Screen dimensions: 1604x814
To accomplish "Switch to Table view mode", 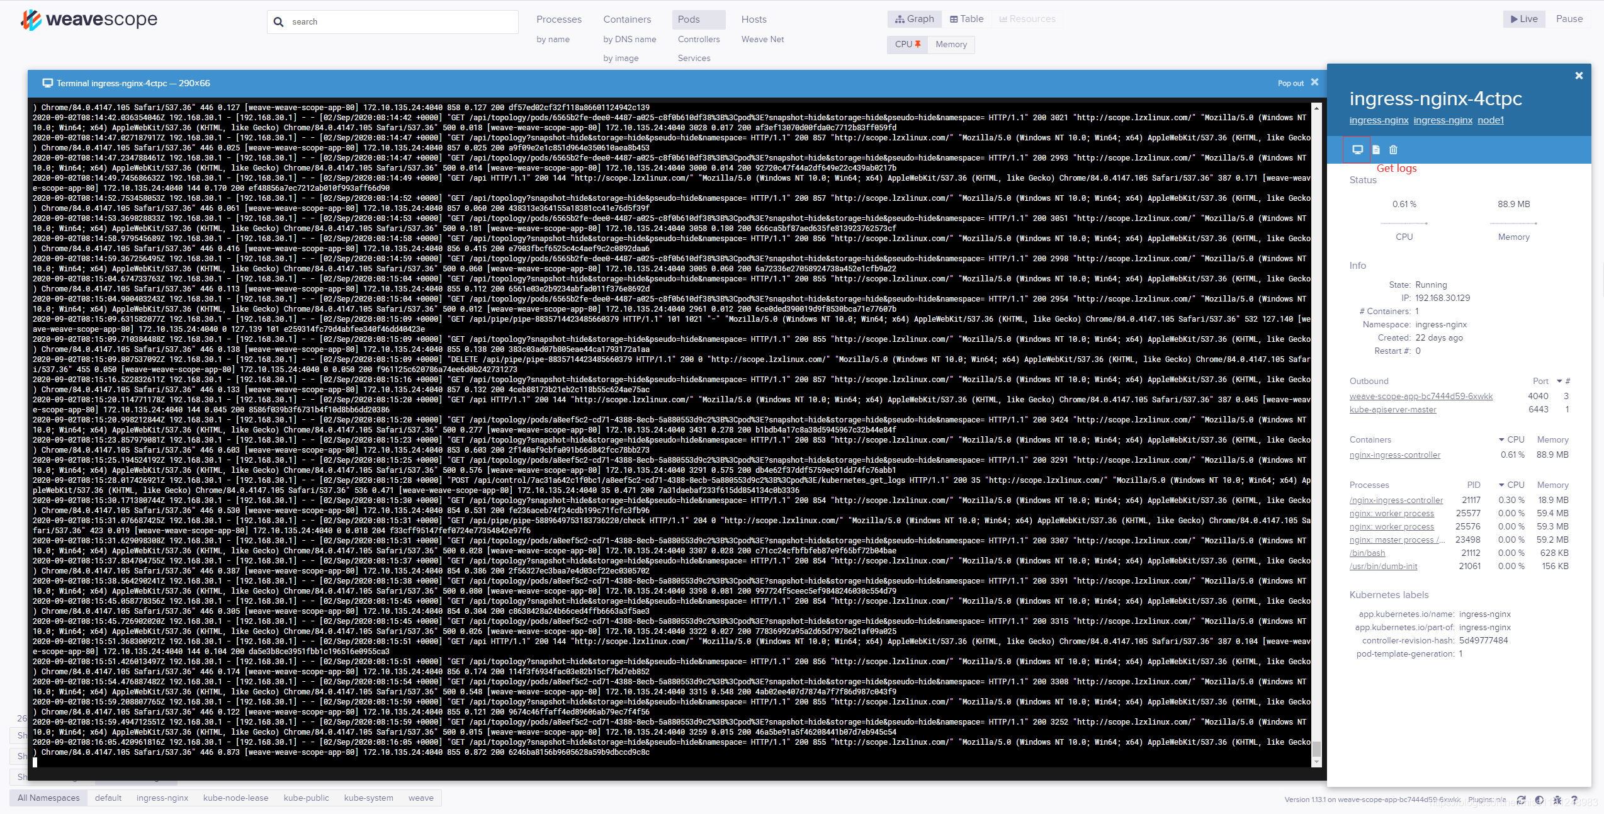I will pyautogui.click(x=966, y=19).
